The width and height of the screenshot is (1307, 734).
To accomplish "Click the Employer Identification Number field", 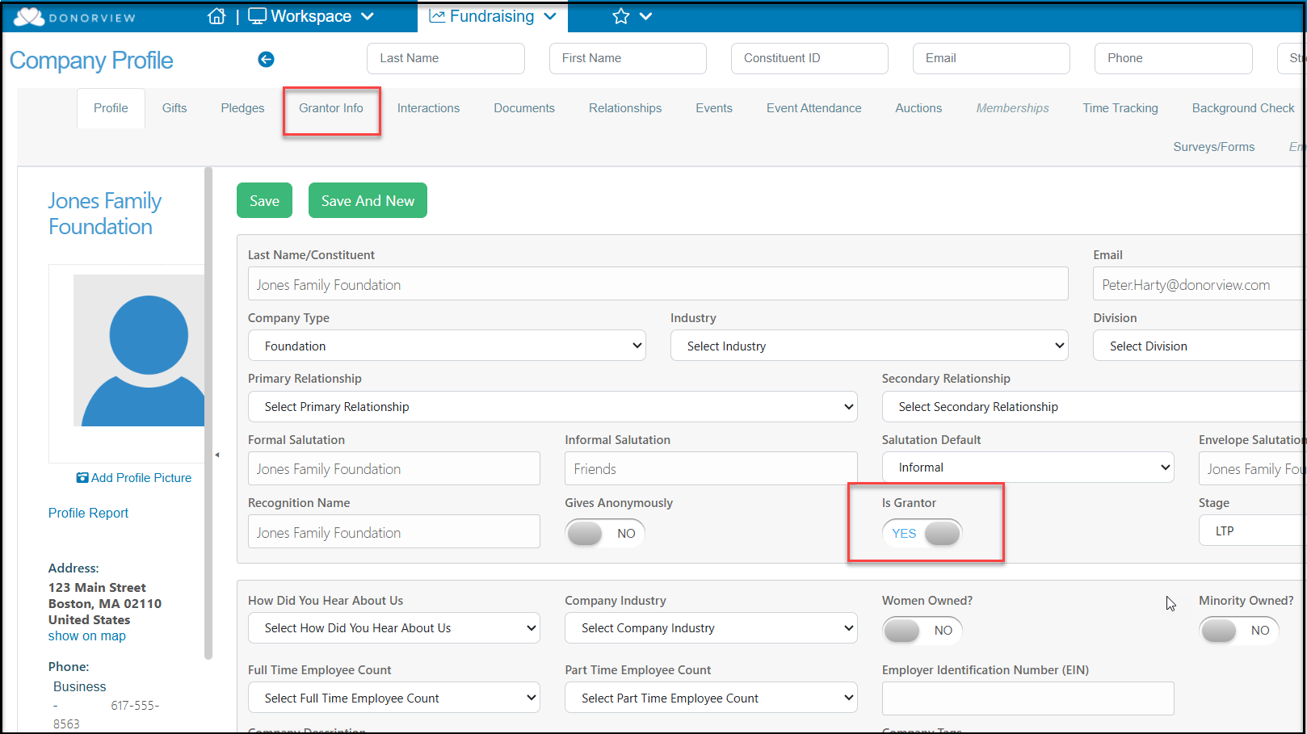I will [x=1028, y=698].
